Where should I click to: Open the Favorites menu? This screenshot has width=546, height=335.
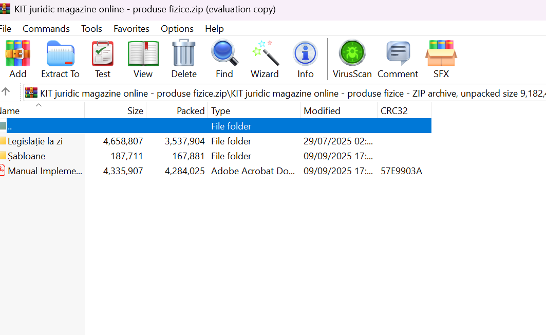tap(131, 29)
